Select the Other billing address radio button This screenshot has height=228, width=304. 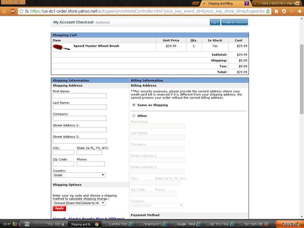pos(133,116)
